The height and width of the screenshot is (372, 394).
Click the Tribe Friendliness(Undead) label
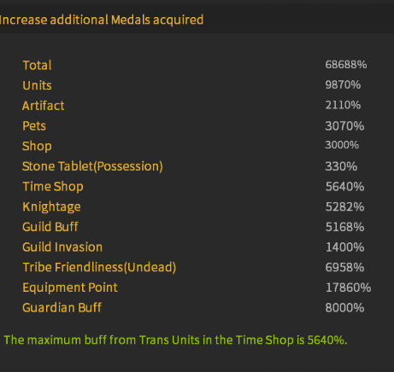click(x=99, y=267)
